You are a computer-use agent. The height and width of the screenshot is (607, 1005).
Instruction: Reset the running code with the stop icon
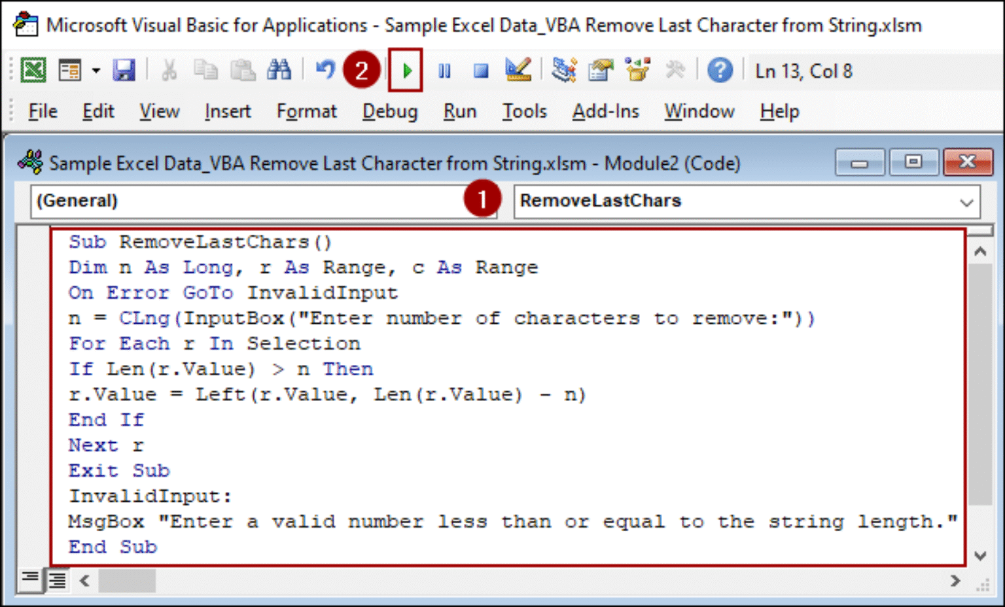pos(481,70)
